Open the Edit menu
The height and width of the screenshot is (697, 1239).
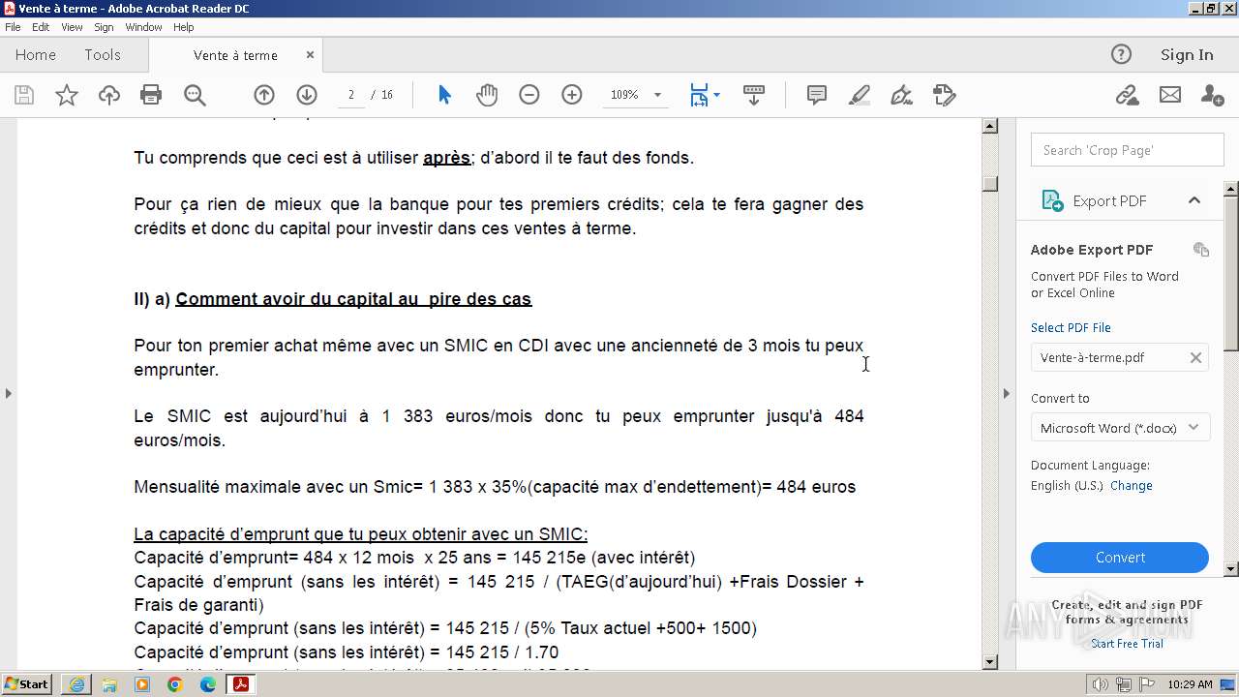pyautogui.click(x=41, y=27)
